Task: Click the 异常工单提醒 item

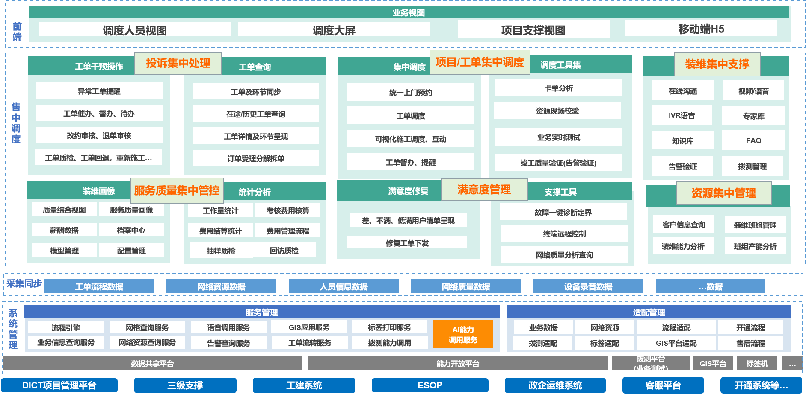Action: (x=99, y=91)
